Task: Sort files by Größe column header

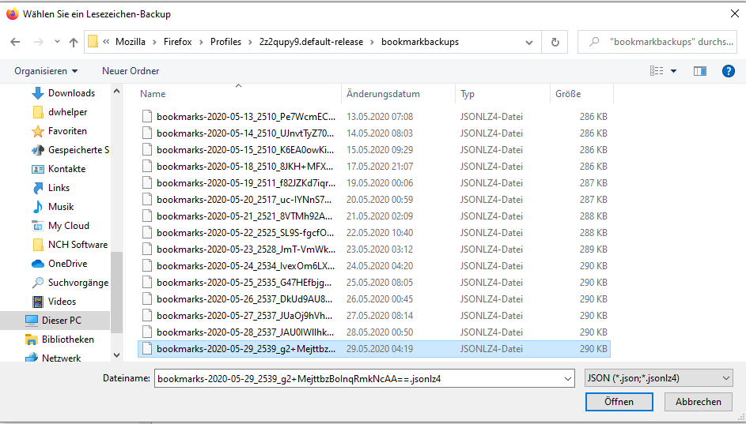Action: (x=568, y=94)
